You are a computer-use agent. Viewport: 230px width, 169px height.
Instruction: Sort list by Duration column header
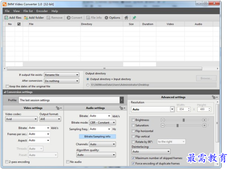[148, 24]
